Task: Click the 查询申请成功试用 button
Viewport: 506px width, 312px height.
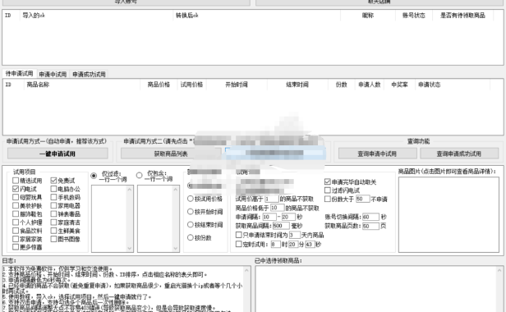Action: pos(459,154)
